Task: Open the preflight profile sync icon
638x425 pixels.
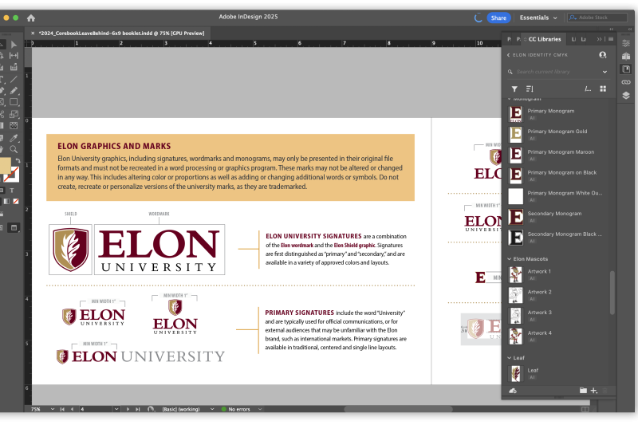Action: (151, 409)
